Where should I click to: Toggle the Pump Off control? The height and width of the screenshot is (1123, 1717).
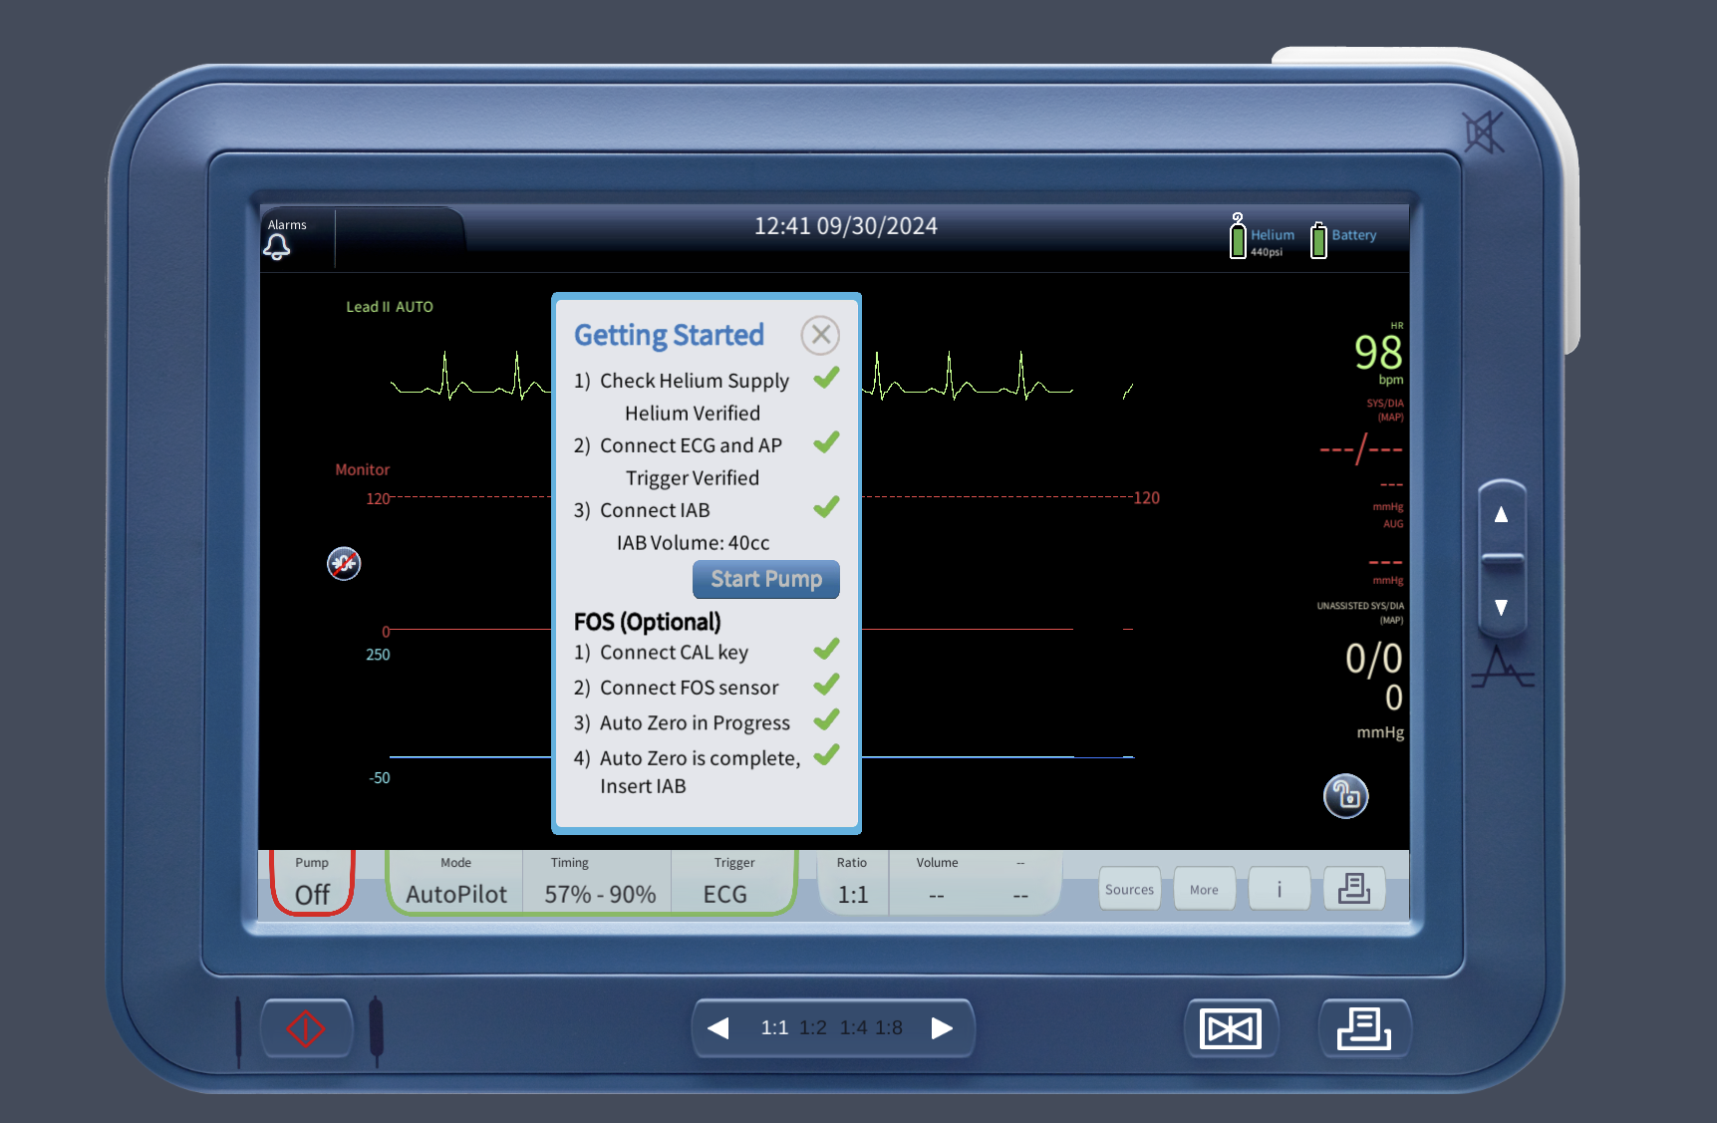coord(311,882)
